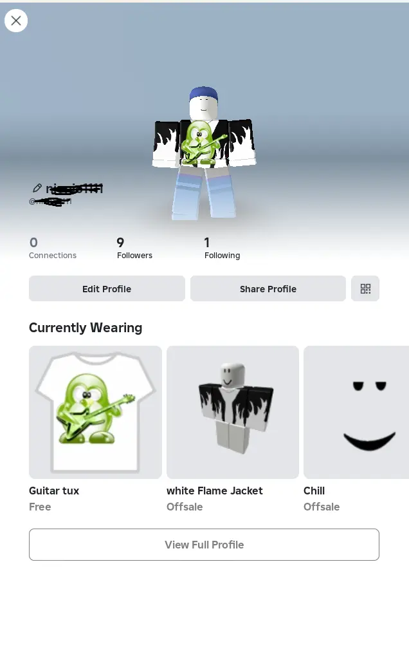View the 0 Connections count
This screenshot has width=409, height=647.
(53, 248)
